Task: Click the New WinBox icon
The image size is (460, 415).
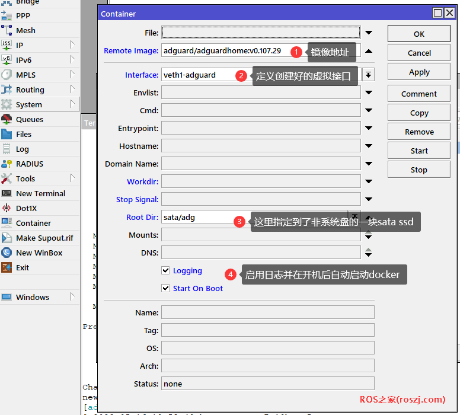Action: 7,253
